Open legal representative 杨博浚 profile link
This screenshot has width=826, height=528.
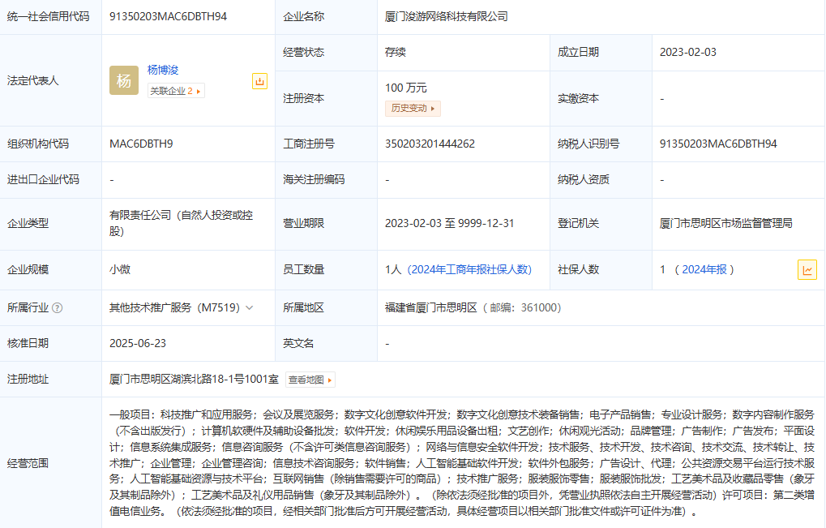coord(165,71)
